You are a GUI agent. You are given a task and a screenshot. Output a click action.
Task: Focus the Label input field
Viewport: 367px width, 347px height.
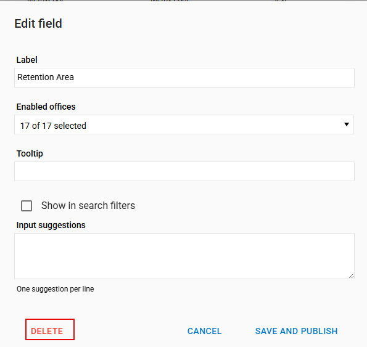pyautogui.click(x=184, y=78)
